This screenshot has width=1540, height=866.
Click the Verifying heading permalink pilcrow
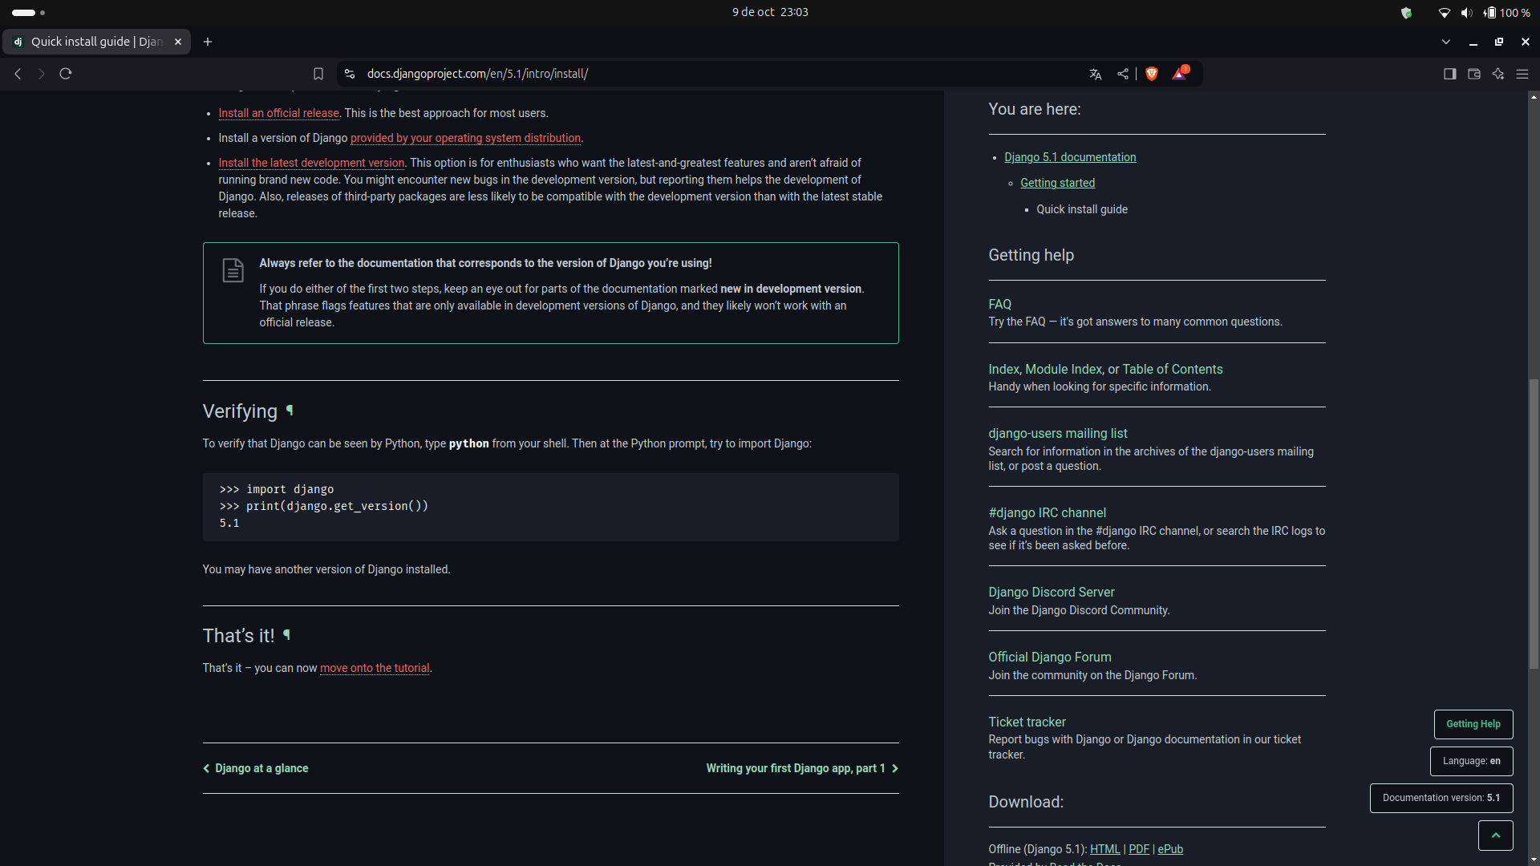coord(290,411)
